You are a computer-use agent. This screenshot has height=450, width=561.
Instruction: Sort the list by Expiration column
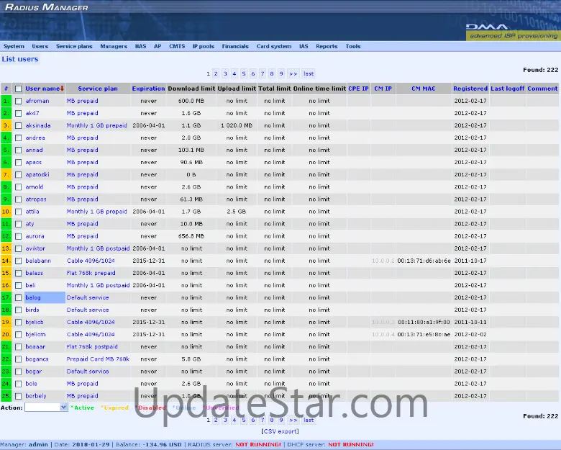(148, 89)
